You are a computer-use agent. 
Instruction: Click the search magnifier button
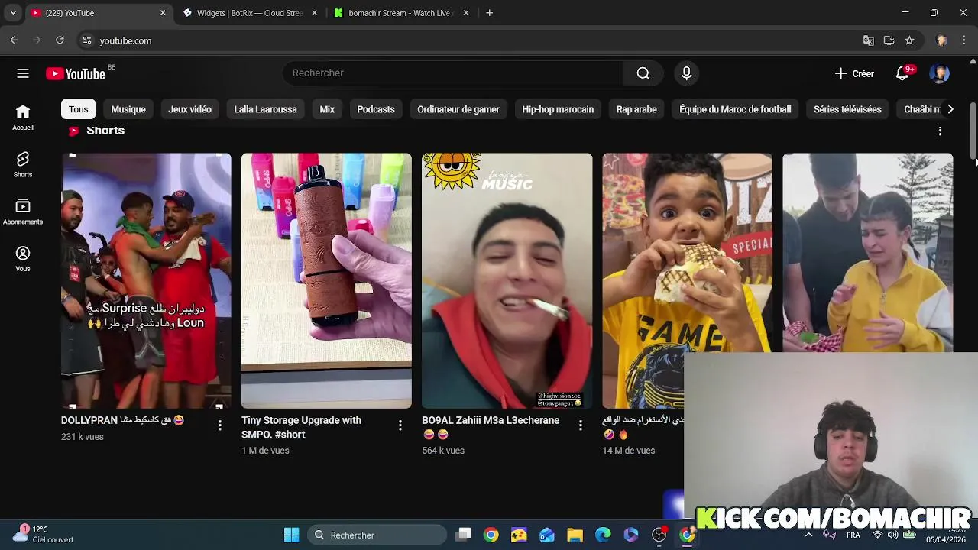pos(643,73)
